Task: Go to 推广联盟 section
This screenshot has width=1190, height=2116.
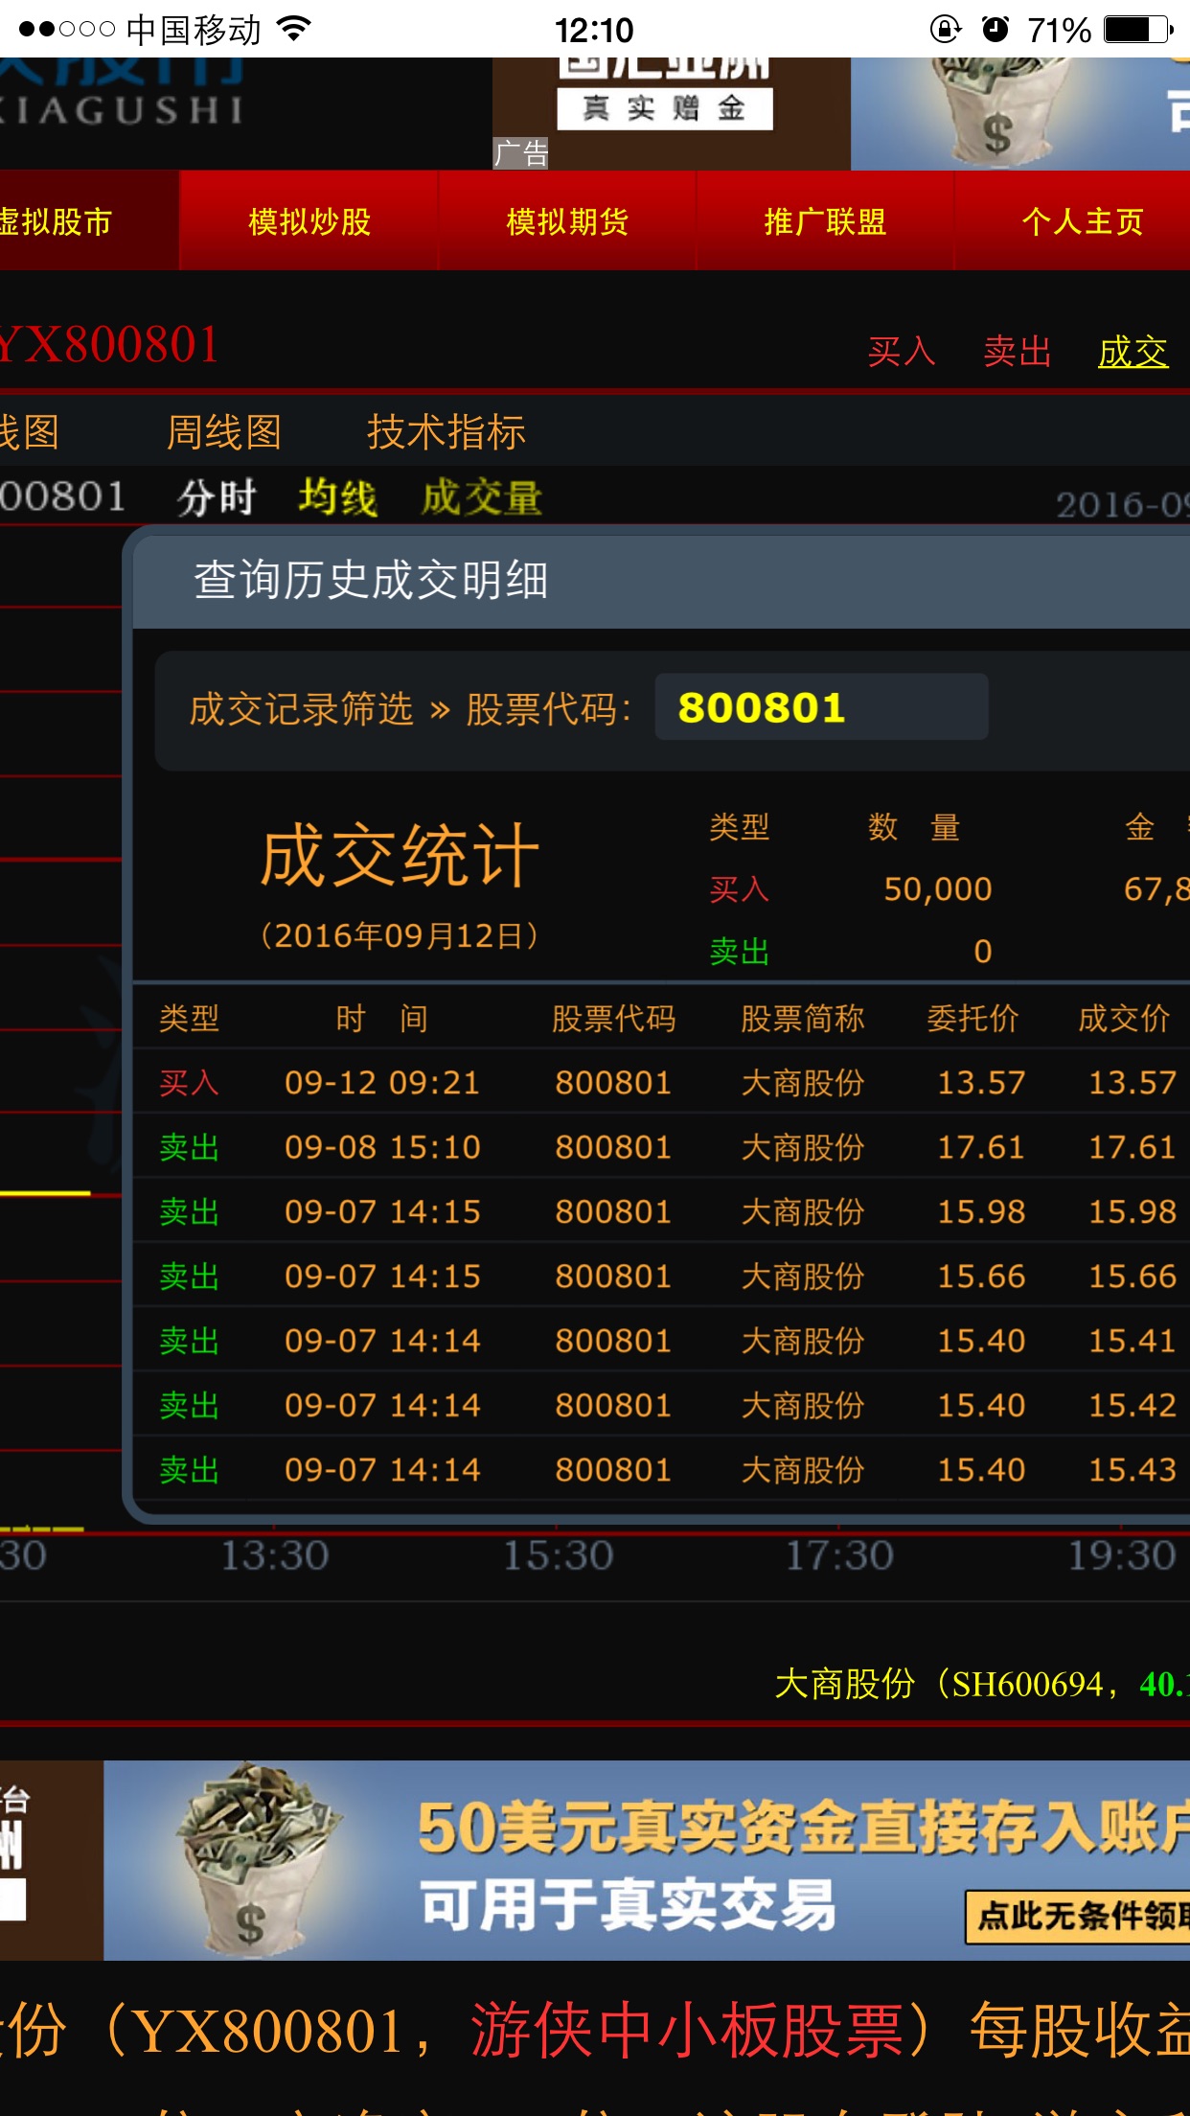Action: [825, 221]
